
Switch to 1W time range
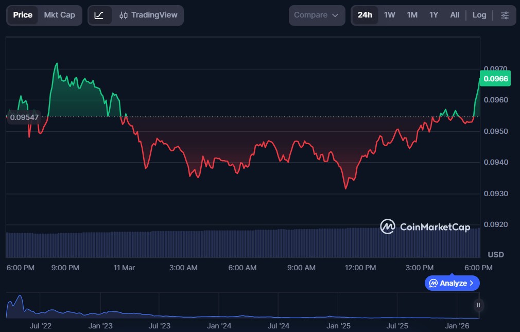[389, 15]
